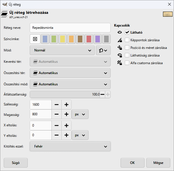Image resolution: width=174 pixels, height=171 pixels.
Task: Click the Szélesség value field
Action: click(41, 105)
